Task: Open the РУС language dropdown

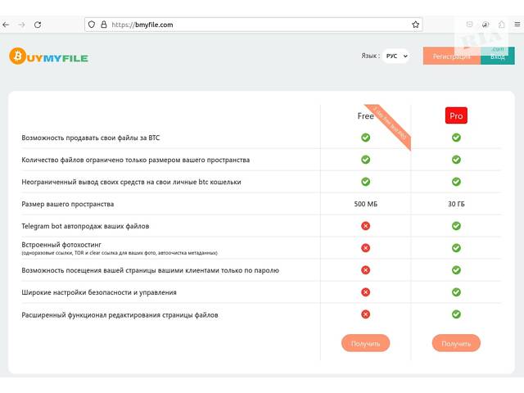Action: [396, 56]
